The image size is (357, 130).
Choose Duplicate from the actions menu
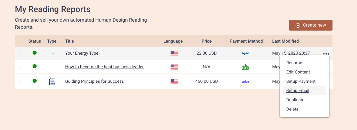(295, 100)
